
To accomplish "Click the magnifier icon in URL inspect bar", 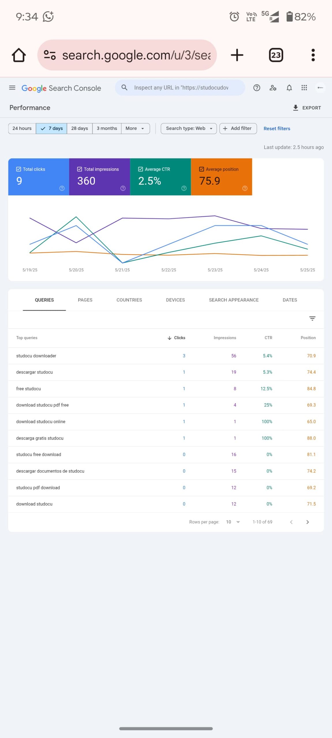I will 124,87.
